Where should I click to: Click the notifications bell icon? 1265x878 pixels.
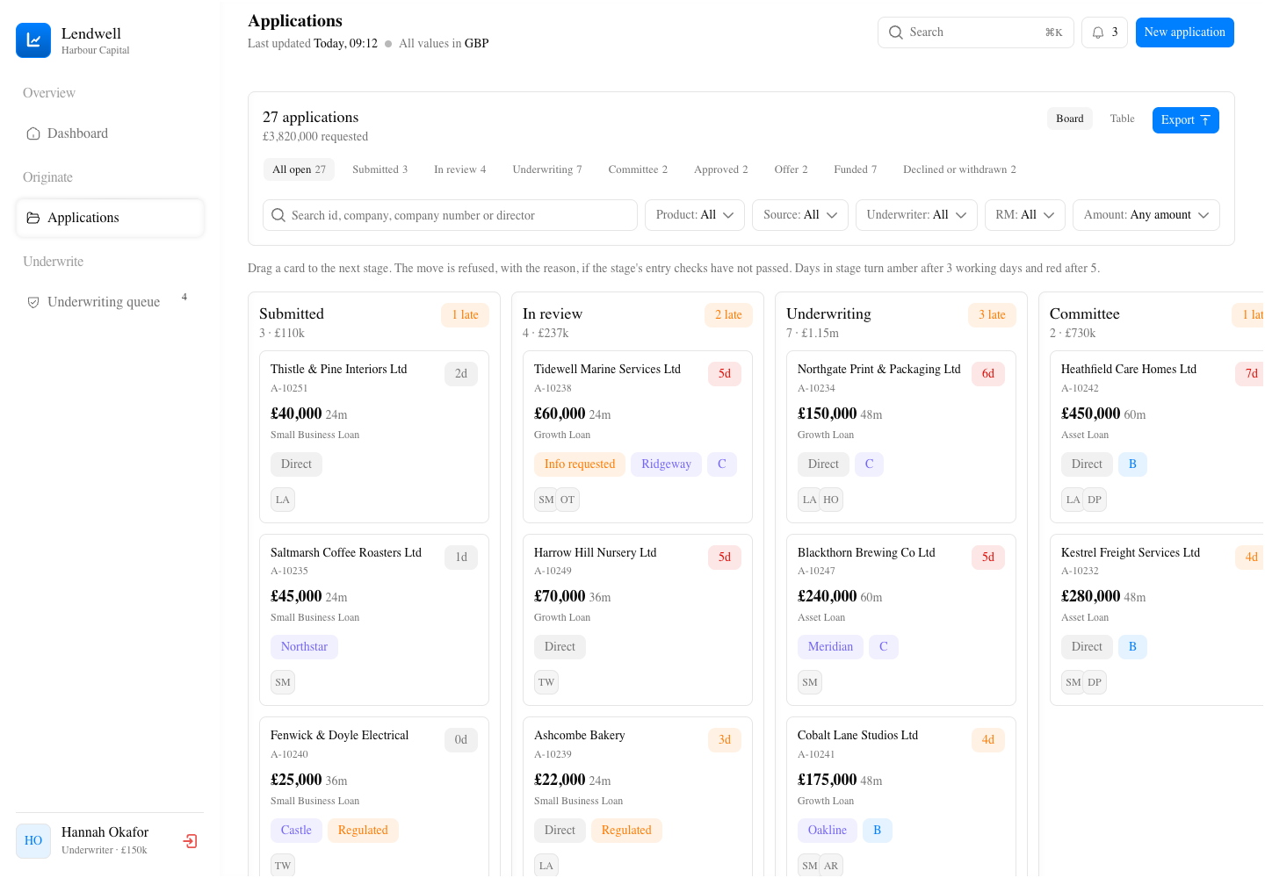pyautogui.click(x=1098, y=32)
